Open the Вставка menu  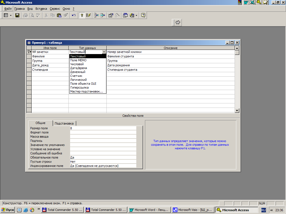[x=41, y=9]
